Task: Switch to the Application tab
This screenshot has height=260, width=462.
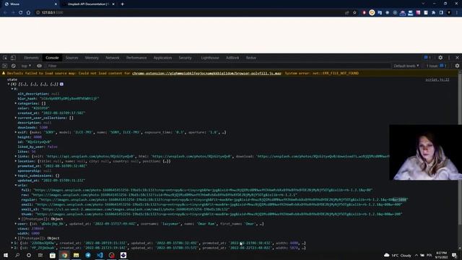Action: (x=162, y=58)
